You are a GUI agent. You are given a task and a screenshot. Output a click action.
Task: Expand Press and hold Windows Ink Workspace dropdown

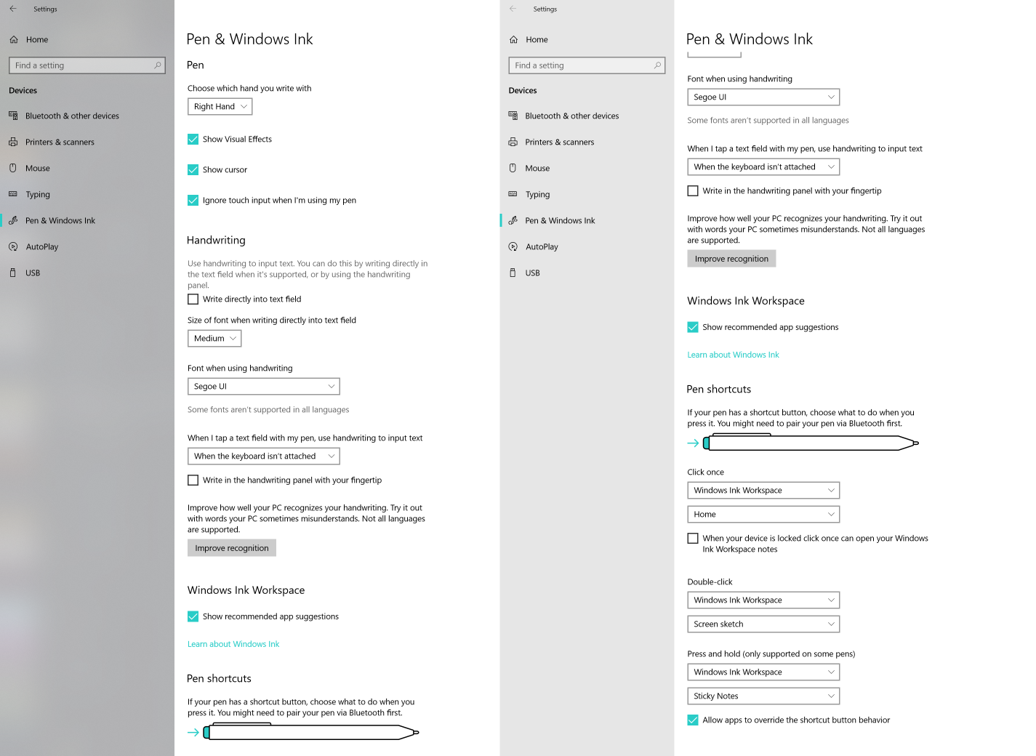coord(763,672)
